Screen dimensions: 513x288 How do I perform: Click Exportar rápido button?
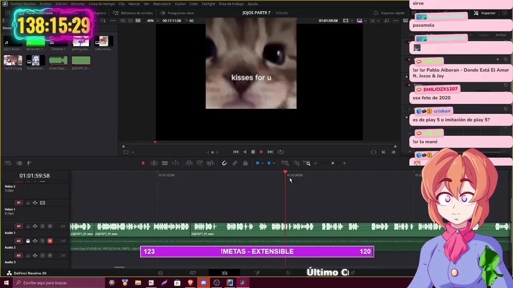389,13
